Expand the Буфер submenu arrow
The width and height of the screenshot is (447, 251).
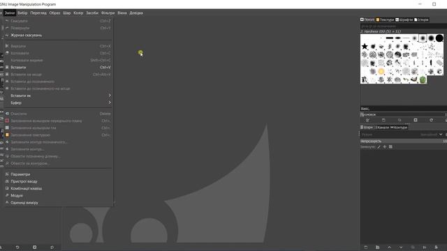click(110, 102)
